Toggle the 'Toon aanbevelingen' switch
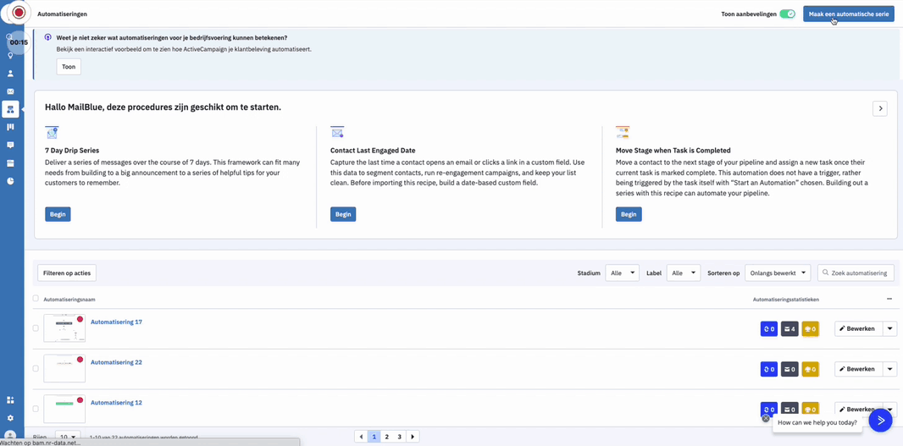Screen dimensions: 903x446 787,14
